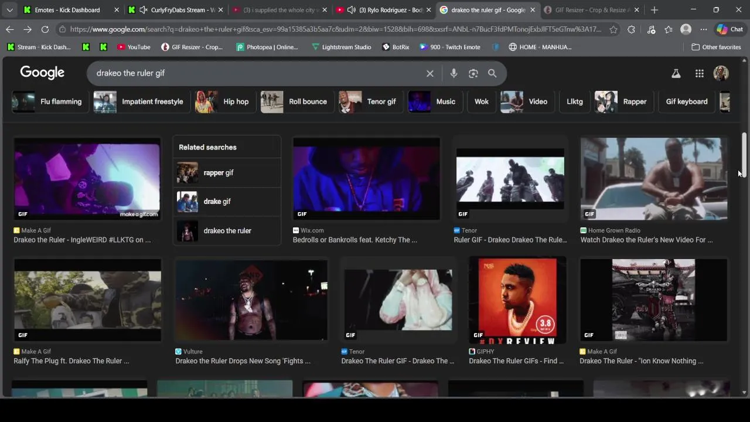Viewport: 750px width, 422px height.
Task: Unmute the CurlyFryDabs Stream tab
Action: [143, 10]
